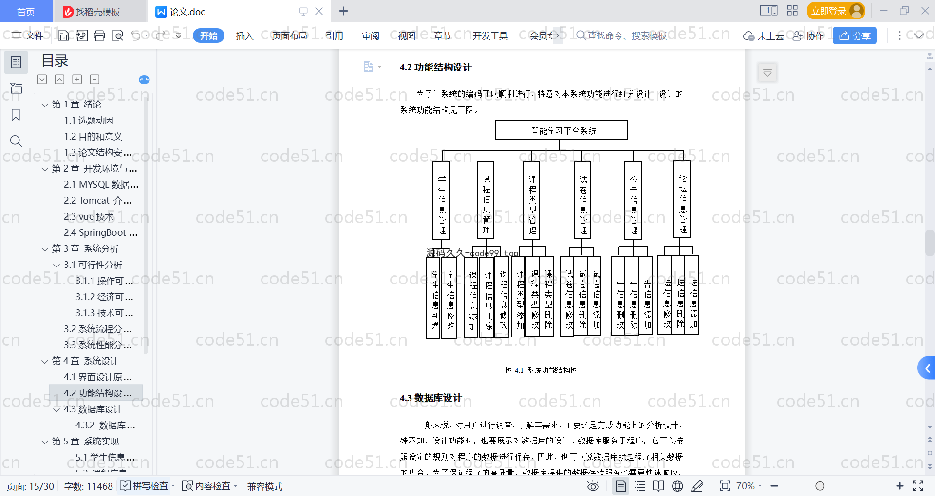Image resolution: width=935 pixels, height=496 pixels.
Task: Select the 审阅 ribbon tab
Action: coord(371,35)
